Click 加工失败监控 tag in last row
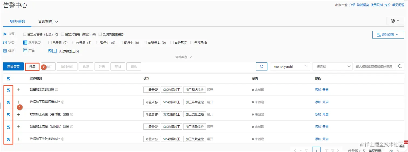This screenshot has height=152, width=408. (x=194, y=139)
